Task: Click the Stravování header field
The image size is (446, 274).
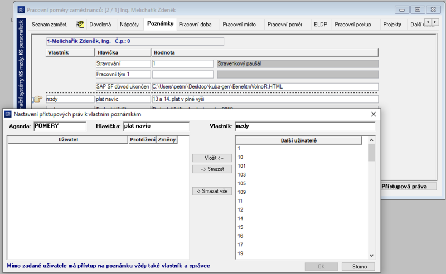Action: click(x=123, y=63)
